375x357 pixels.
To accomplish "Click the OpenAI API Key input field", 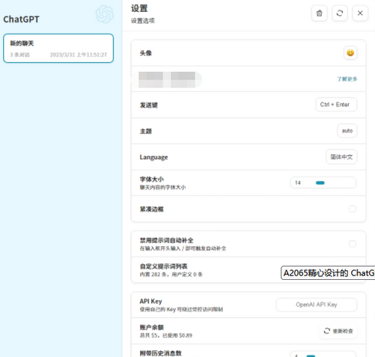I will pyautogui.click(x=317, y=305).
